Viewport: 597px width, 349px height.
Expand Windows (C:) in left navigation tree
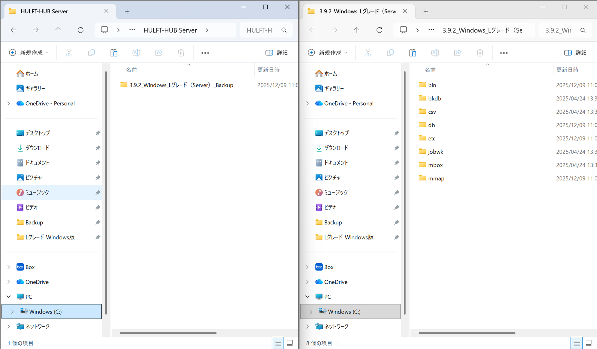[12, 312]
